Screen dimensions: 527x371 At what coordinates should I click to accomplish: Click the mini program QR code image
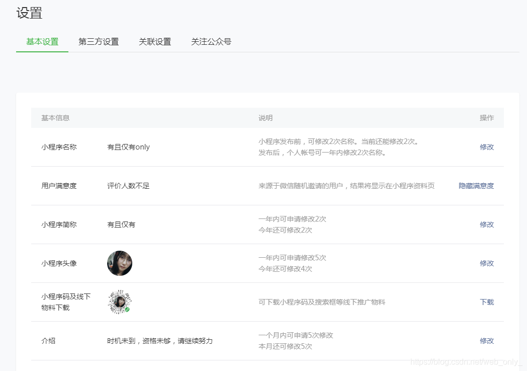coord(119,302)
